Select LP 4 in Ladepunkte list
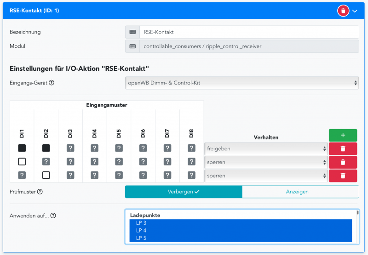Screen dimensions: 368x255 (x=239, y=230)
